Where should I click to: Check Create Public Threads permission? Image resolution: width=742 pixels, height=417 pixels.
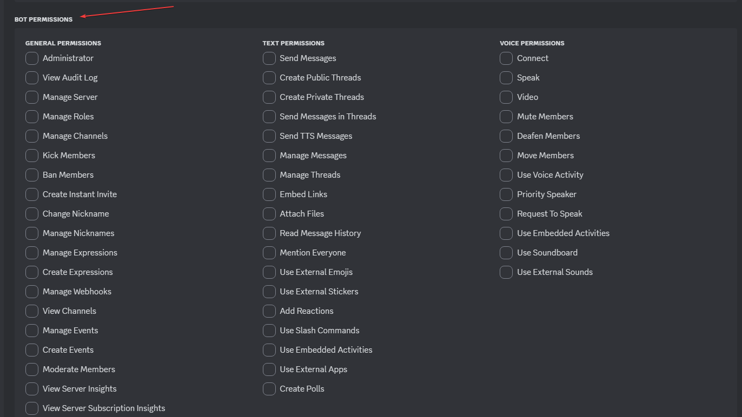pos(269,78)
